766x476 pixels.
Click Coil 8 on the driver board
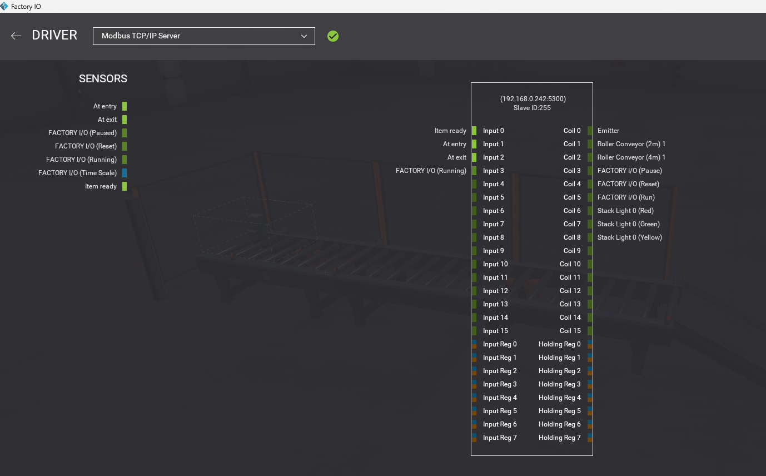click(x=572, y=237)
